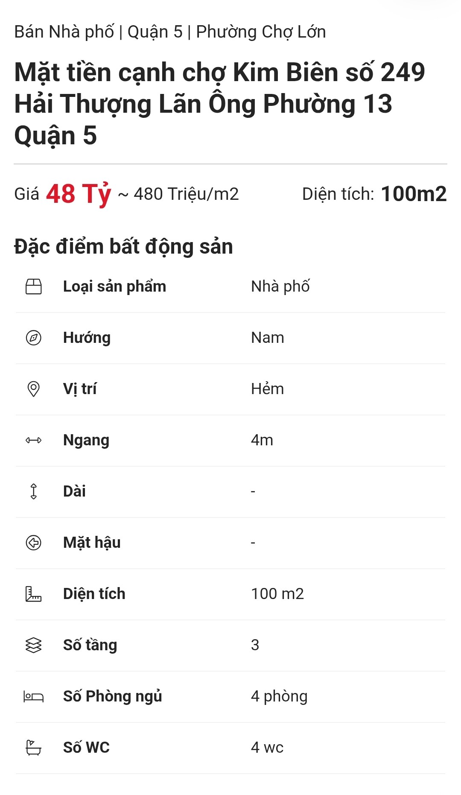Click the back-side circled arrow icon

[34, 543]
